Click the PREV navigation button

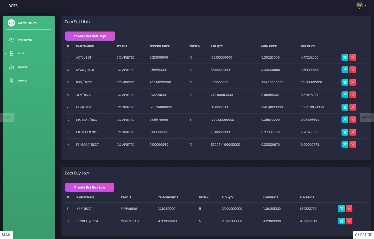7,118
